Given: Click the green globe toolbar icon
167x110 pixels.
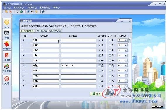Looking at the screenshot, I should [21, 11].
